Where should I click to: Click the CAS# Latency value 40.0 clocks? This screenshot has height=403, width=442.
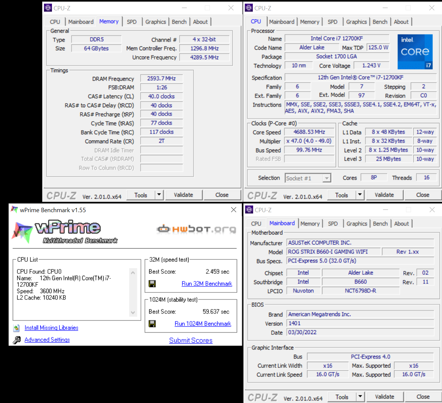pyautogui.click(x=162, y=96)
